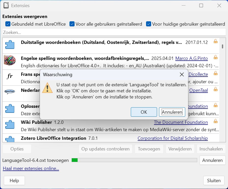The height and width of the screenshot is (189, 228).
Task: Click English dictionaries description text
Action: point(120,66)
